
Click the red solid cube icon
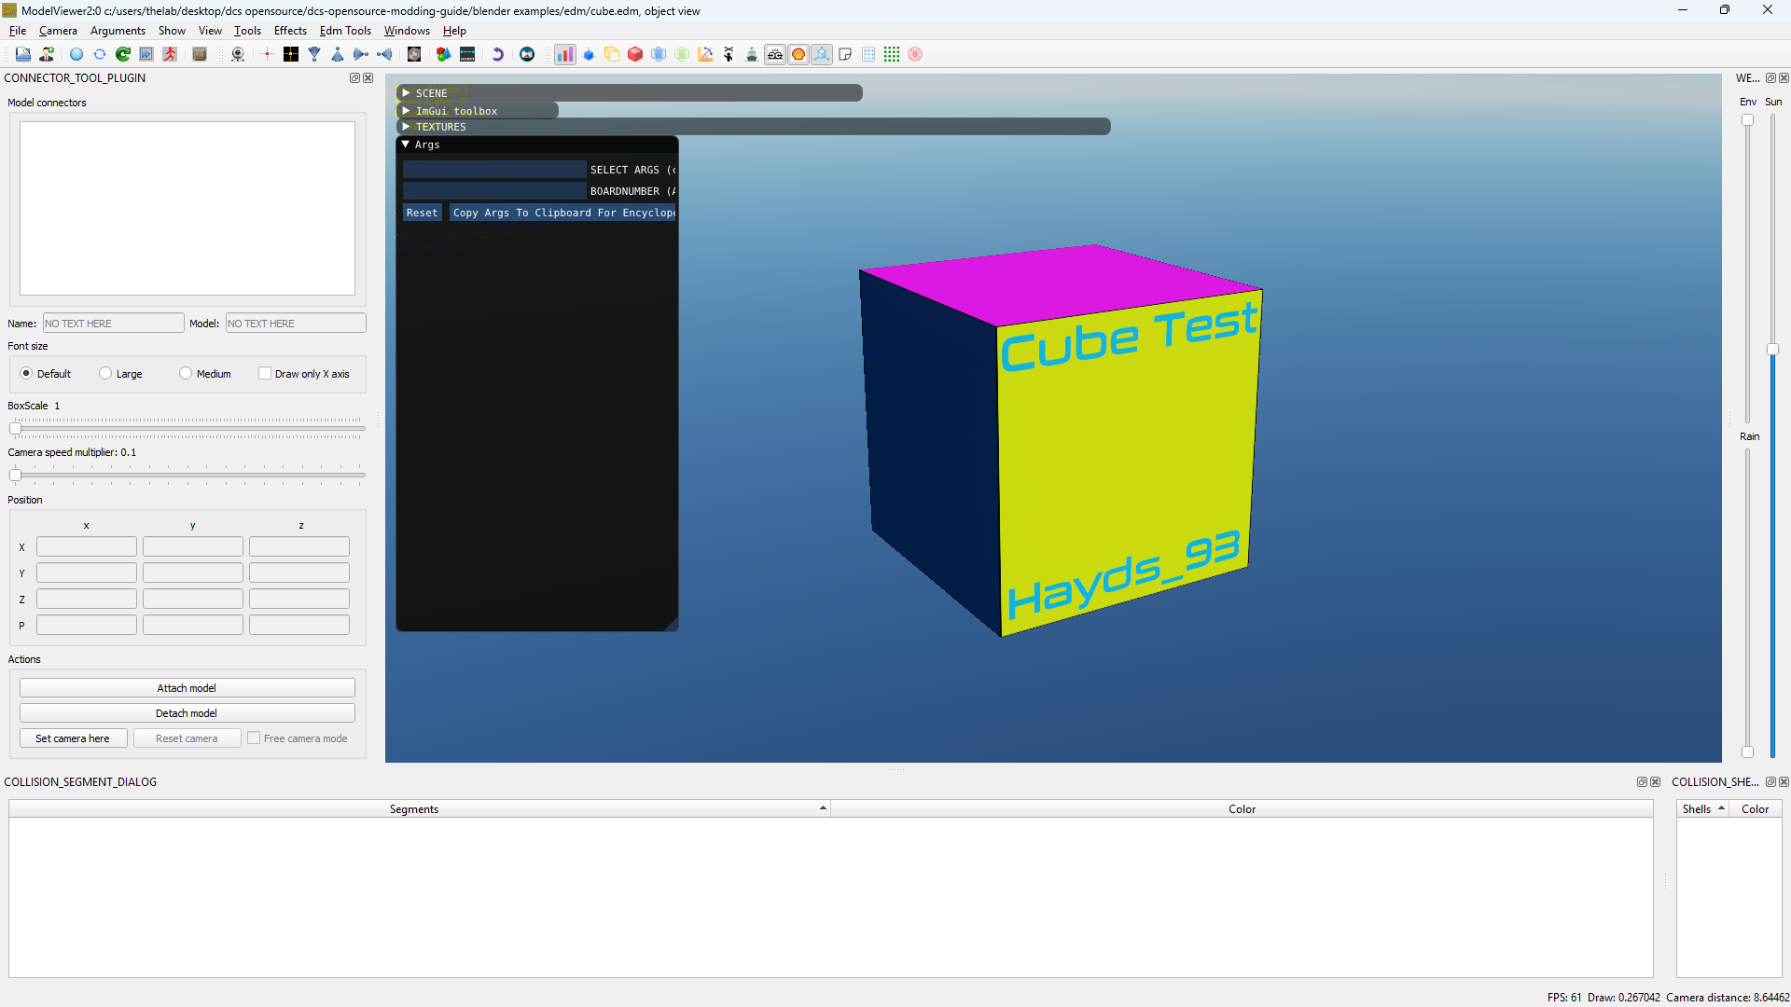click(x=635, y=55)
